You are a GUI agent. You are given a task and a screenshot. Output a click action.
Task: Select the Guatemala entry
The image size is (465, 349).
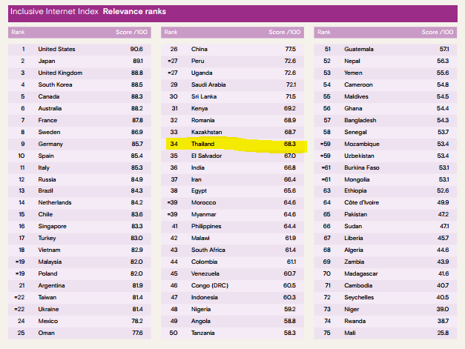(359, 49)
